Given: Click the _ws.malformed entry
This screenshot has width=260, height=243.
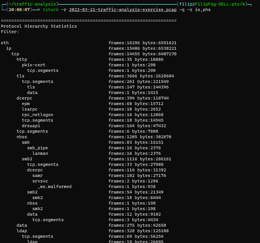Looking at the screenshot, I should click(55, 187).
